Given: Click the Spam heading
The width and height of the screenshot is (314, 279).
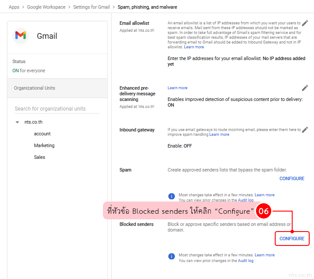Looking at the screenshot, I should (x=125, y=170).
